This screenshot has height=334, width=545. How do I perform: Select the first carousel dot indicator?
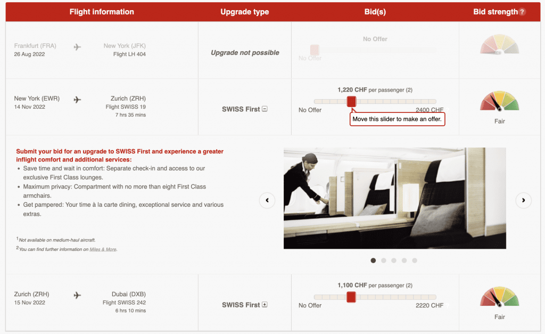(373, 260)
